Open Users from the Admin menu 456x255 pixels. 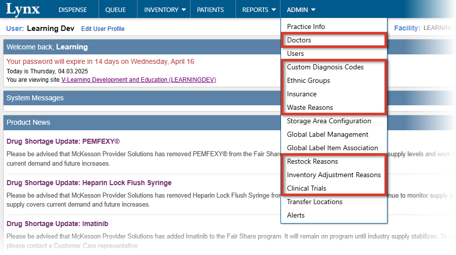point(295,53)
